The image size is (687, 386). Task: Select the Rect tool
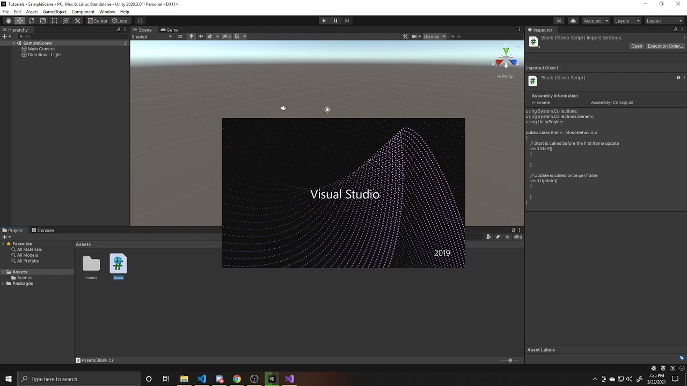tap(54, 21)
